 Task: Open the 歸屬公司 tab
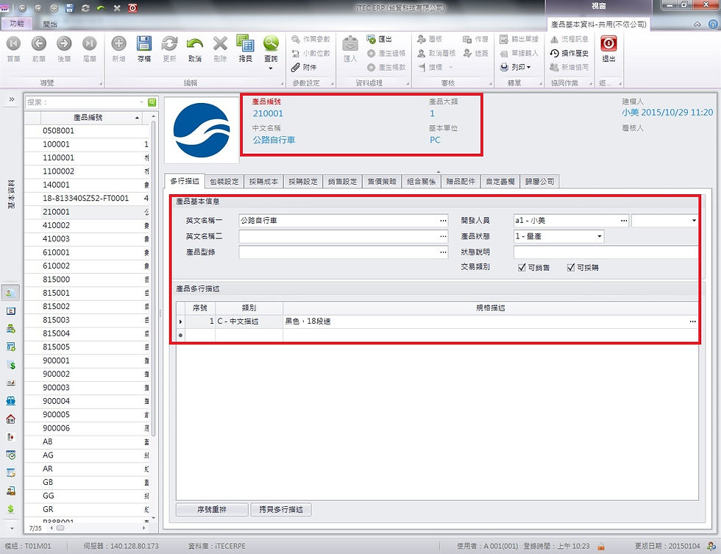click(x=540, y=182)
